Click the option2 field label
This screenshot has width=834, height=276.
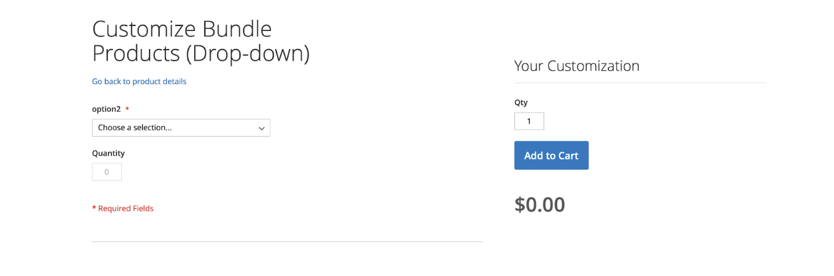(107, 109)
